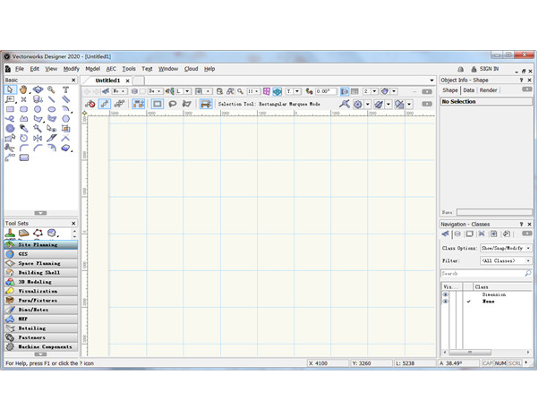
Task: Select the single Line tool
Action: click(x=52, y=99)
